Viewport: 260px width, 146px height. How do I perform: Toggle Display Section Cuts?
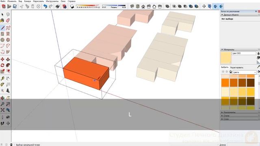(x=215, y=6)
